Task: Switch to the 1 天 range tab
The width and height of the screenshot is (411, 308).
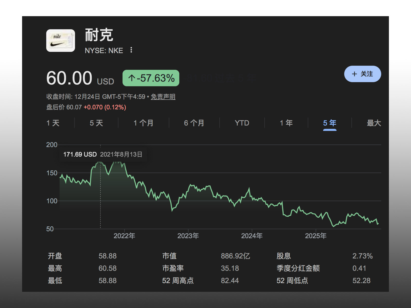Action: [x=53, y=123]
